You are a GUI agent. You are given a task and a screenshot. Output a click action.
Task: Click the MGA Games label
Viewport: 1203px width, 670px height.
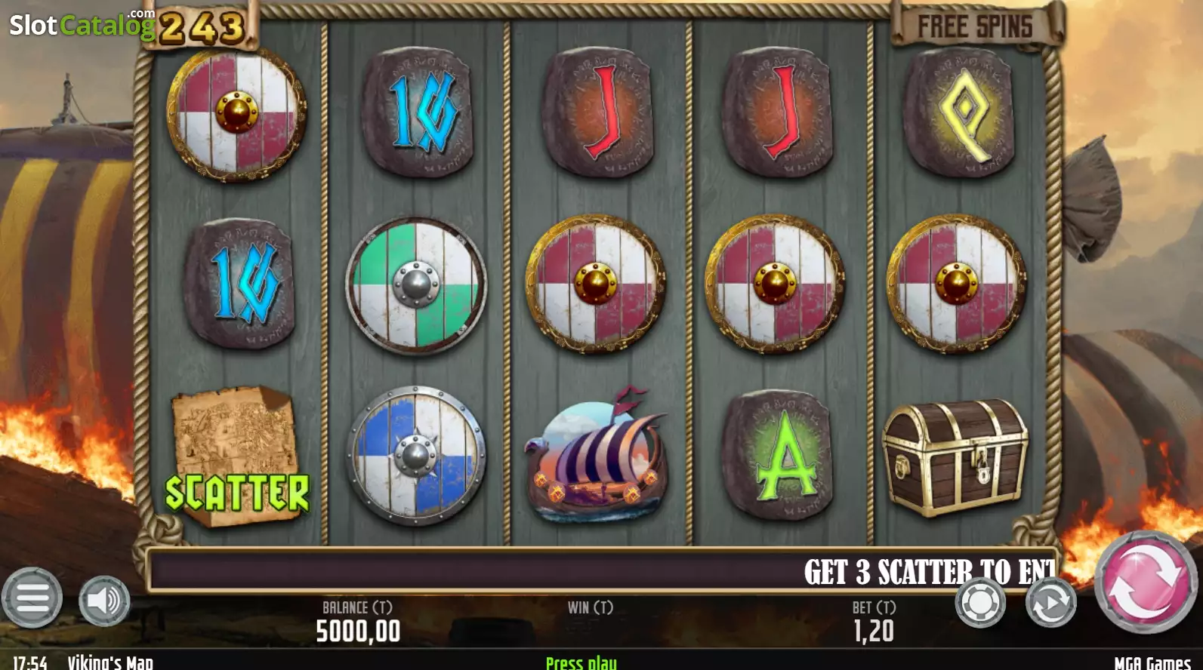pyautogui.click(x=1152, y=662)
